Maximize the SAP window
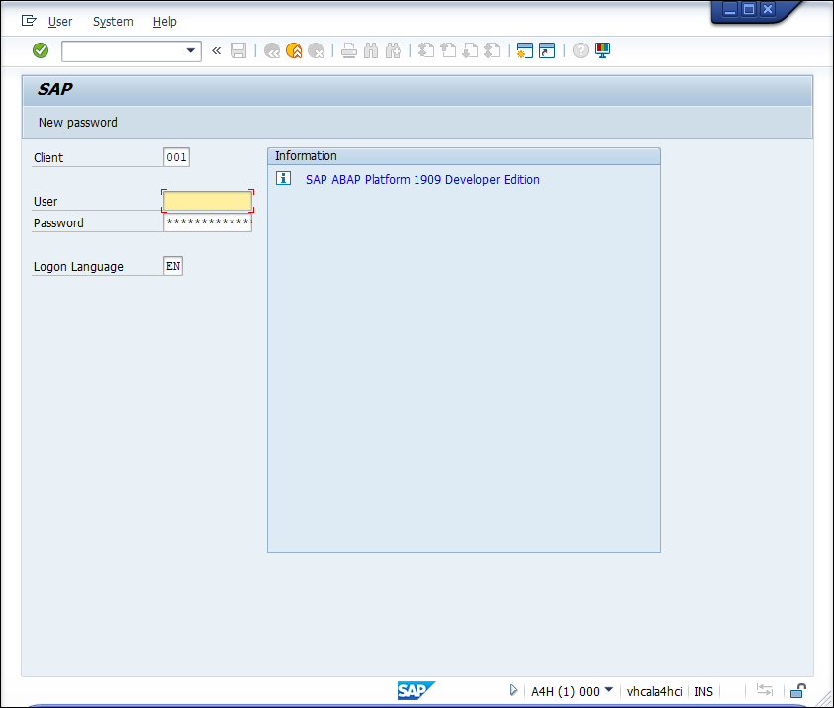The width and height of the screenshot is (834, 708). coord(748,9)
